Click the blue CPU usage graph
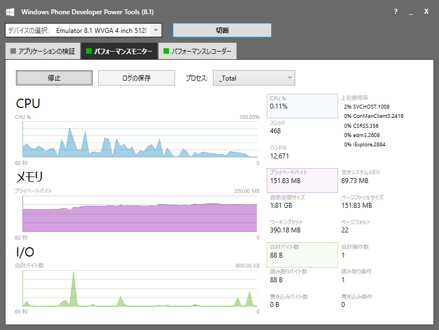 coord(140,139)
